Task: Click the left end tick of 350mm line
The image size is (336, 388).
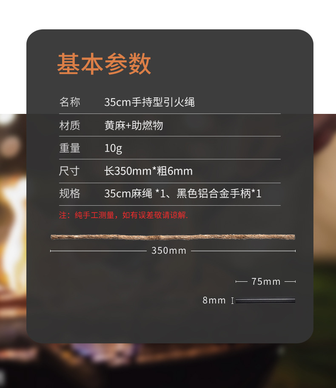Action: tap(51, 251)
